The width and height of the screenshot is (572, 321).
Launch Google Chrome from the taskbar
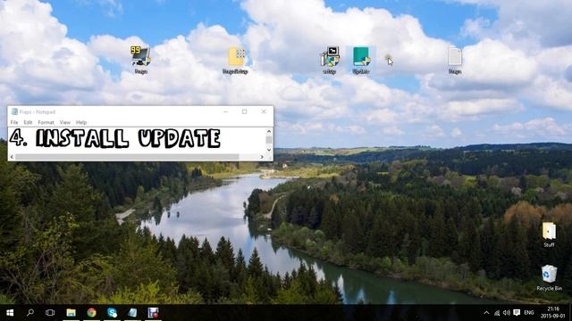point(91,313)
